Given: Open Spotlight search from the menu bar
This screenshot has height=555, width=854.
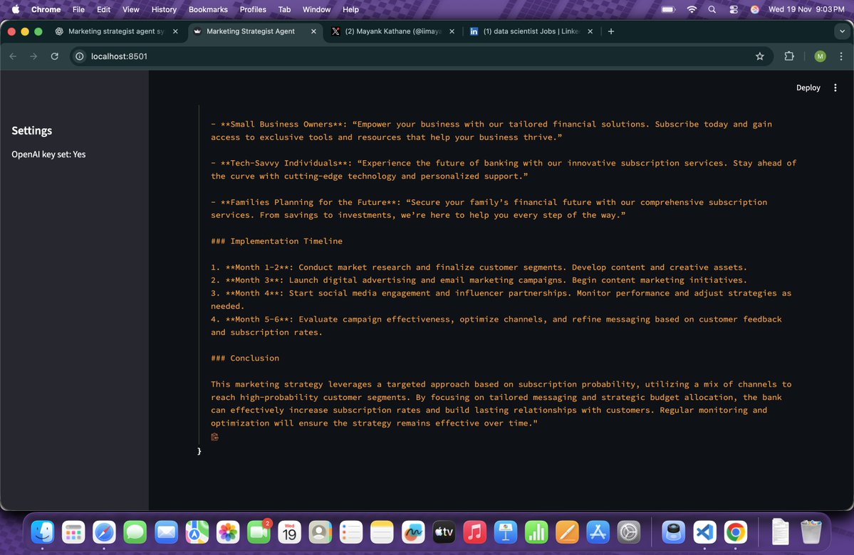Looking at the screenshot, I should [712, 9].
